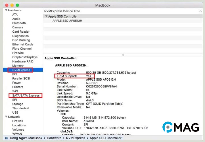Click the pane splitter handle dot
205x142 pixels.
123,55
